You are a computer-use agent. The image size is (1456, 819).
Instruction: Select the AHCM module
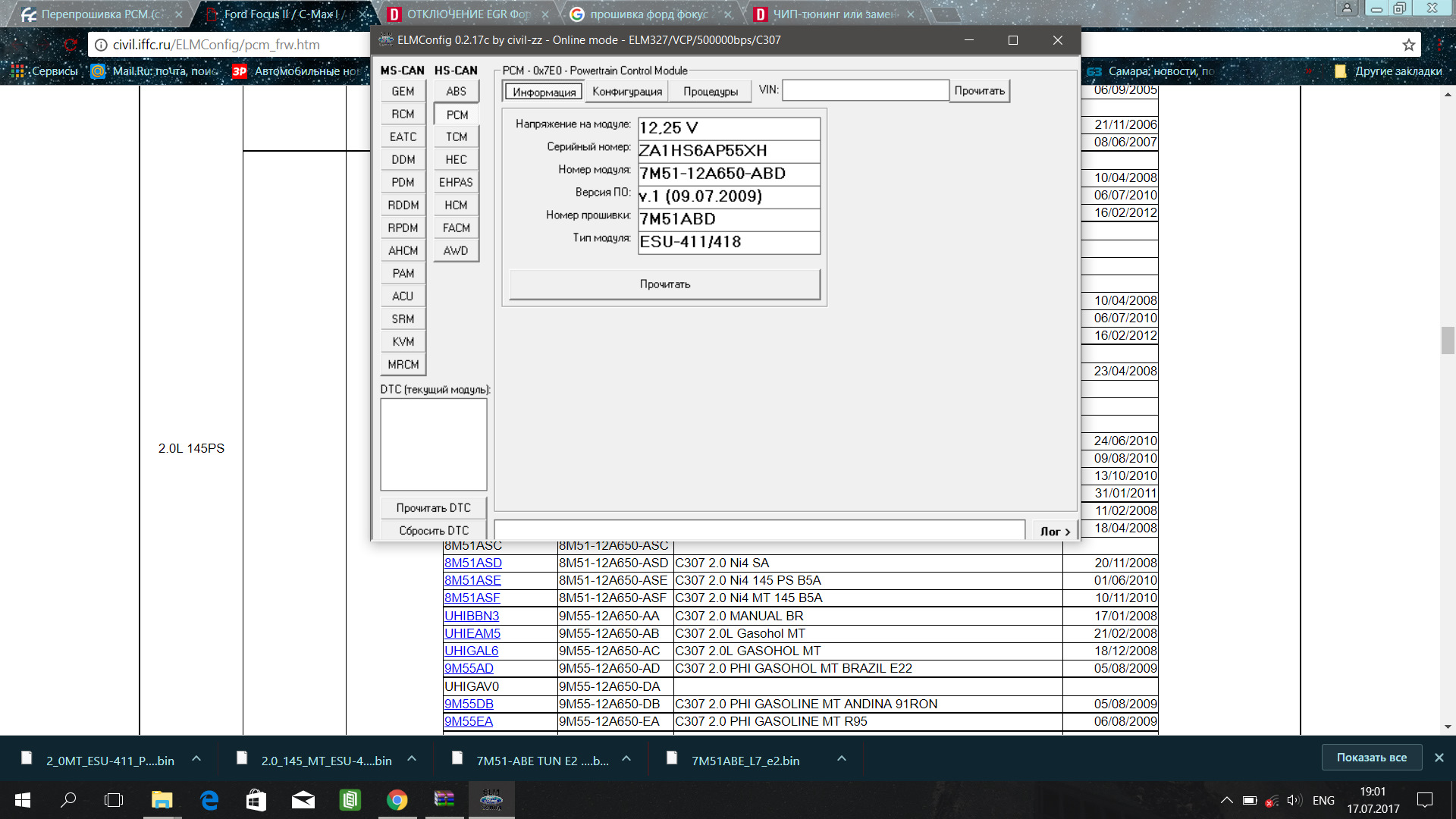(x=403, y=250)
